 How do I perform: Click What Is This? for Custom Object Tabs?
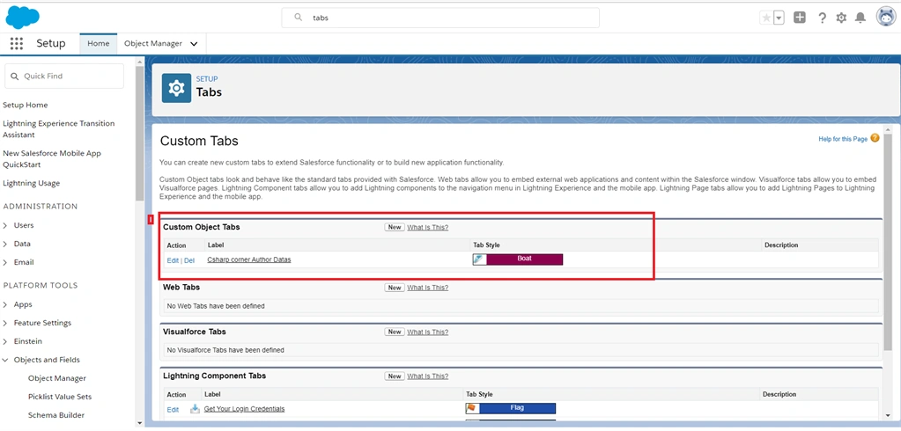[x=427, y=227]
